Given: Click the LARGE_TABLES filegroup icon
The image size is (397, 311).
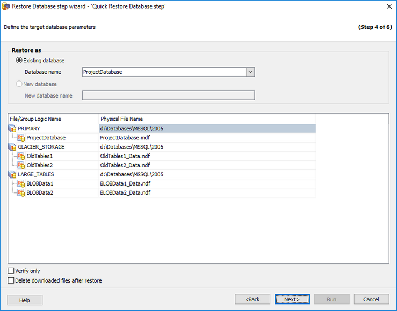Looking at the screenshot, I should point(12,175).
